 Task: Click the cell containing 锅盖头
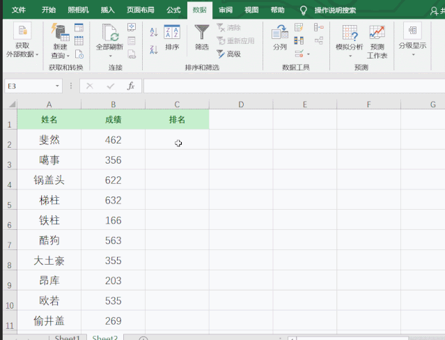(49, 180)
